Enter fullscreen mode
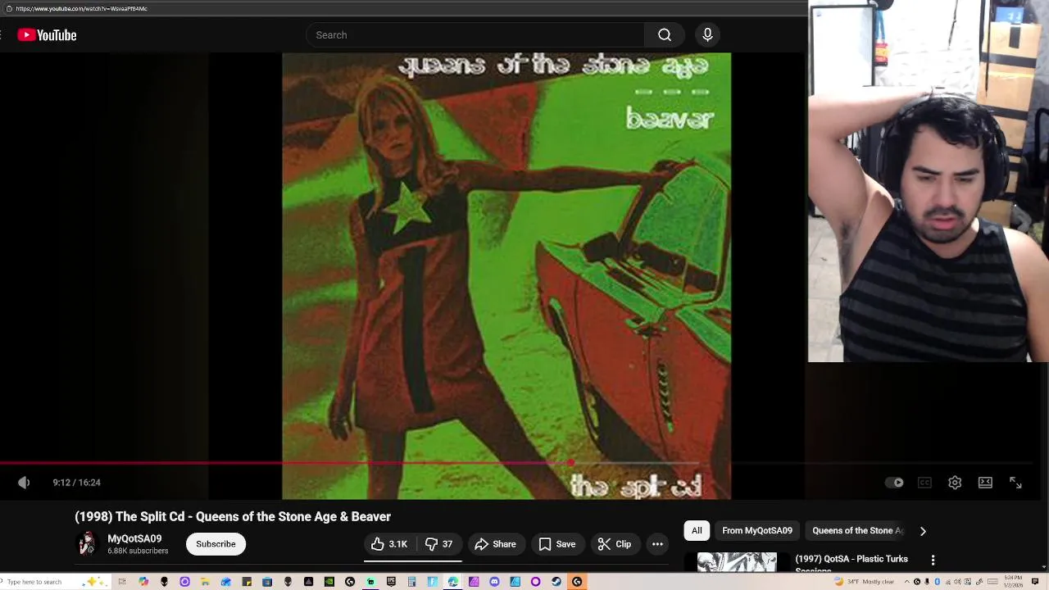 point(1015,483)
